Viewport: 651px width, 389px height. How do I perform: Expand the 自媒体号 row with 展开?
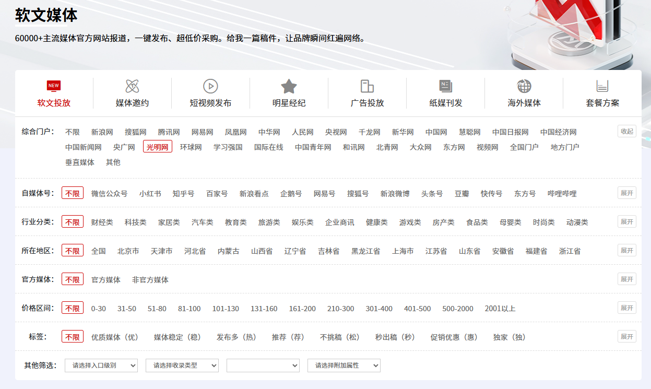tap(626, 193)
